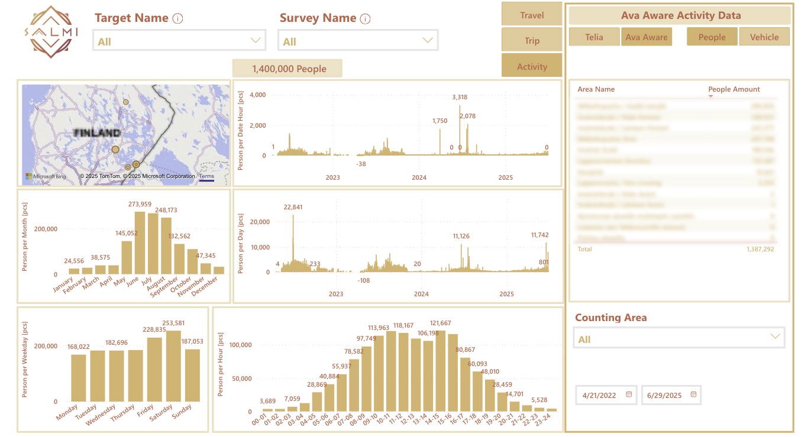The image size is (811, 437).
Task: Click the Ava Aware source button
Action: coord(646,37)
